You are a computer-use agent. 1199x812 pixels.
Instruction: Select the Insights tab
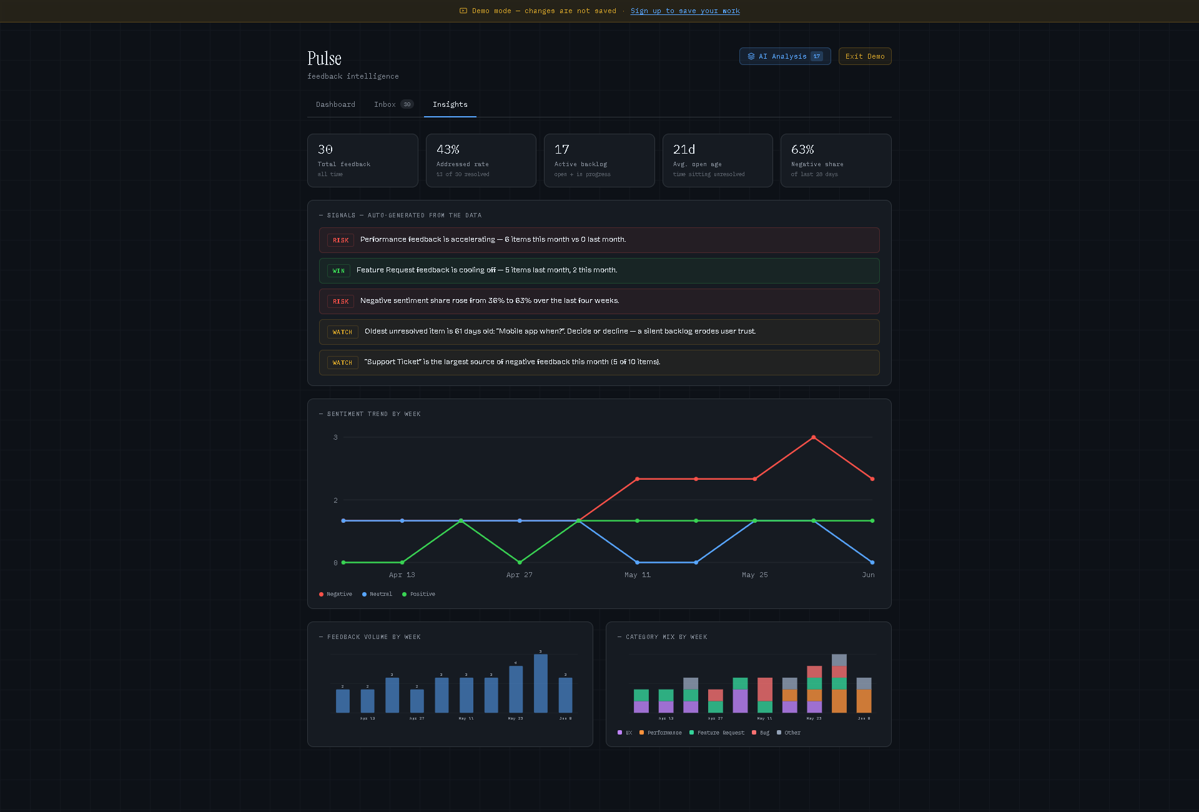[x=450, y=104]
